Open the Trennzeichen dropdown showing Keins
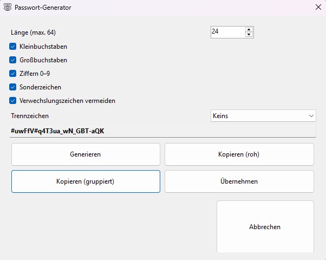The image size is (326, 260). (x=263, y=116)
